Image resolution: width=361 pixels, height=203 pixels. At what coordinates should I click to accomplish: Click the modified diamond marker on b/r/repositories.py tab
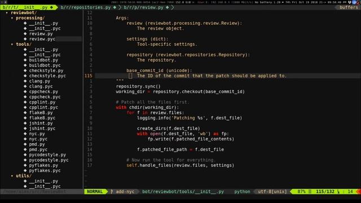[115, 7]
